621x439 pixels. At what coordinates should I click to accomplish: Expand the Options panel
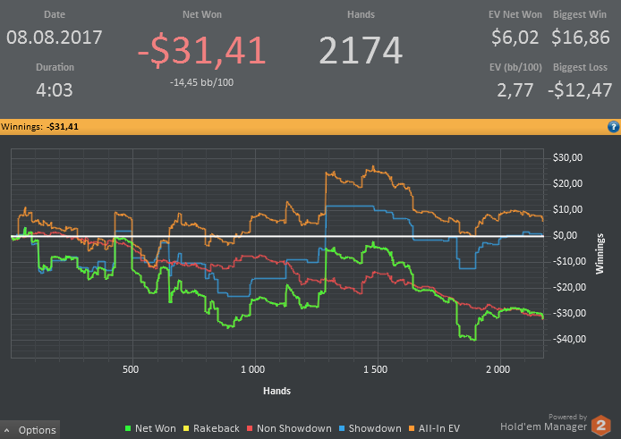30,430
